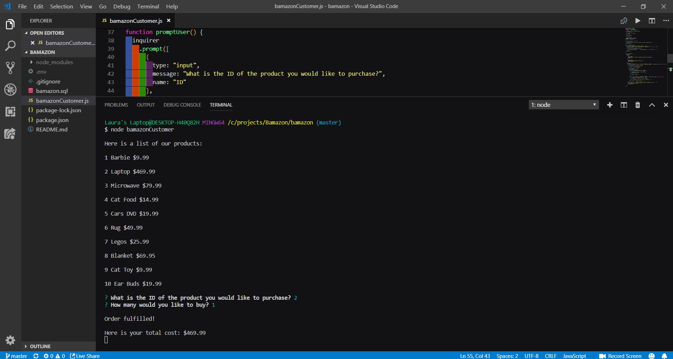Screen dimensions: 673x359
Task: Close bamazonCustomer.js in Open Editors
Action: point(32,43)
